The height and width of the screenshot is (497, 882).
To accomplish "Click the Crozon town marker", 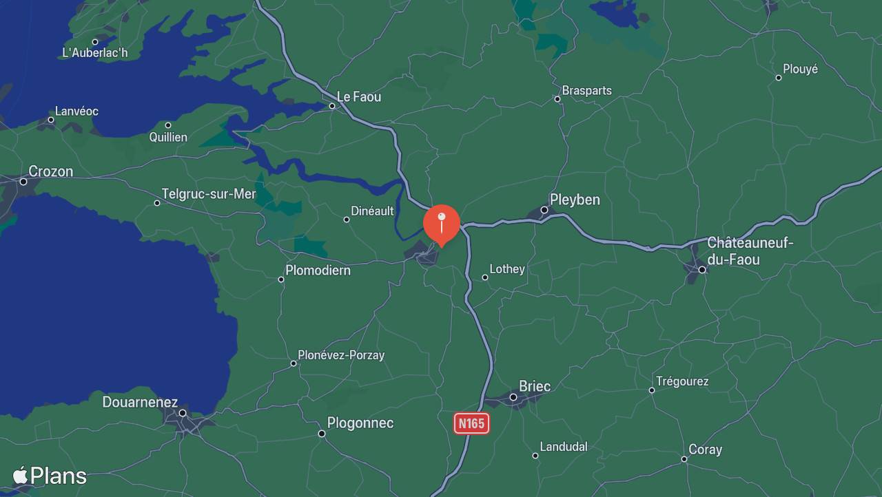I will tap(23, 182).
